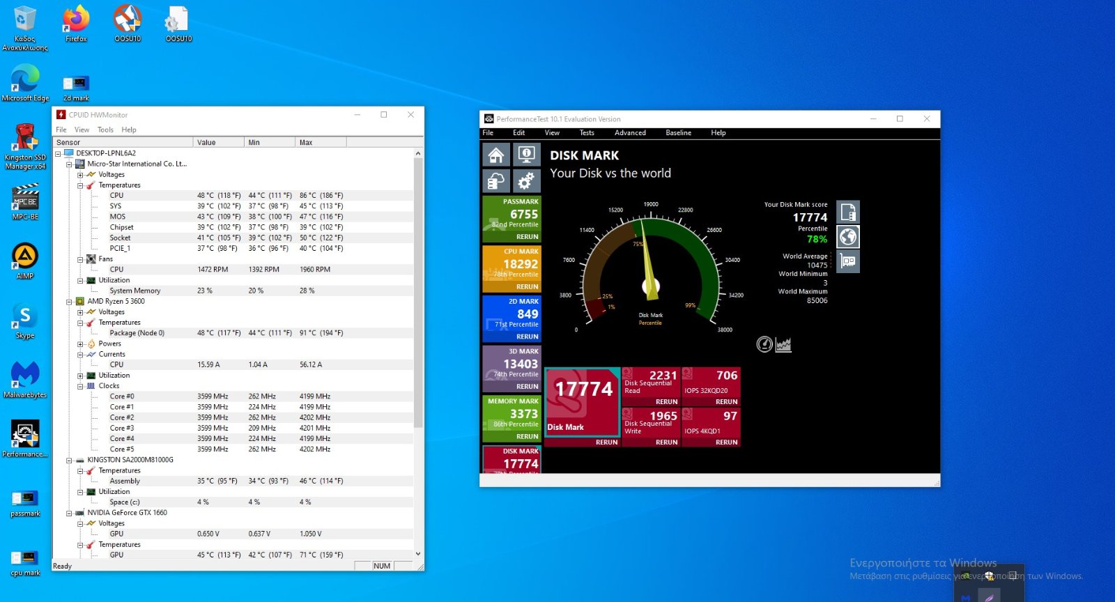This screenshot has width=1115, height=602.
Task: Click the globe world comparison icon
Action: (x=848, y=237)
